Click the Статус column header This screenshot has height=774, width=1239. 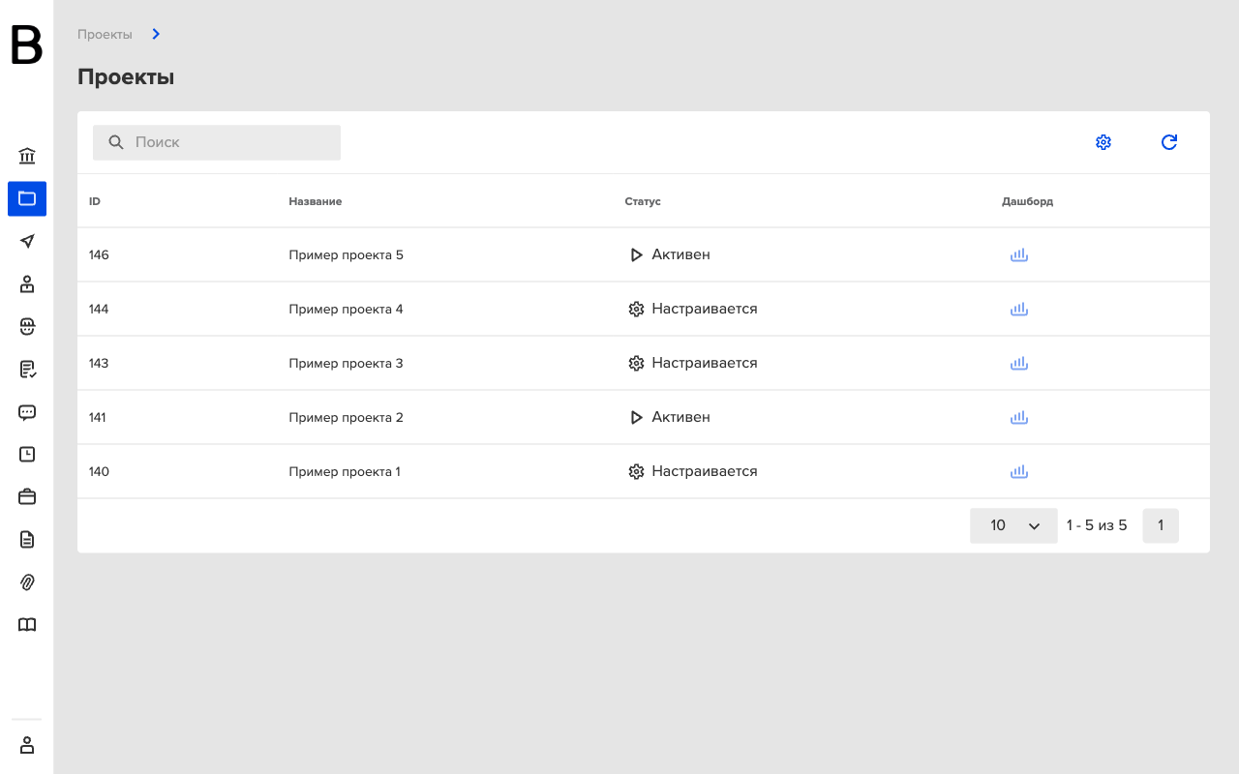click(643, 201)
